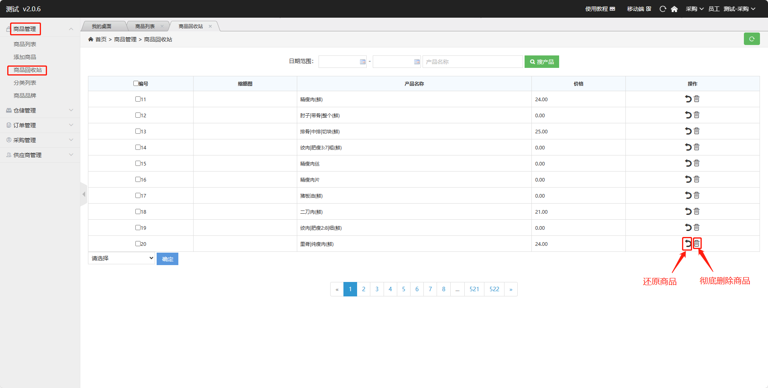This screenshot has height=388, width=768.
Task: Collapse sidebar using left arrow handle
Action: click(84, 194)
